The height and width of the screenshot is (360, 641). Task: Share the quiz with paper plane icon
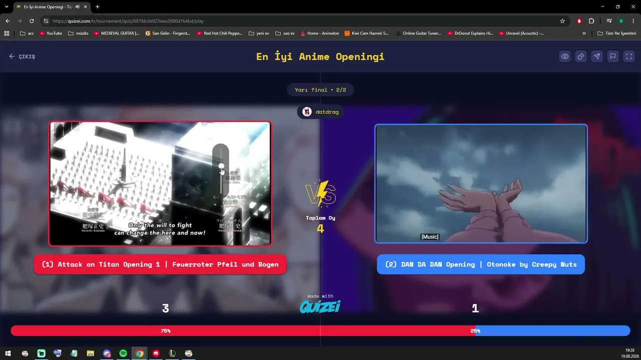click(597, 56)
